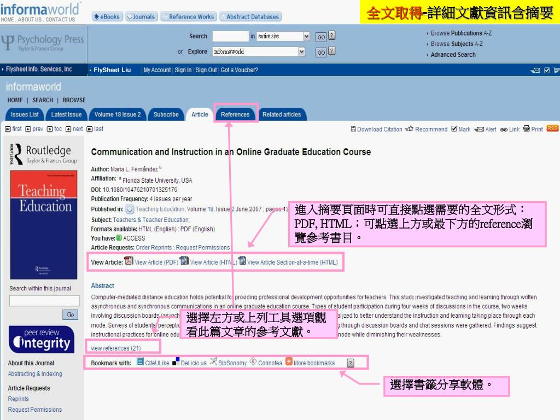Switch to the Latest Issue tab

(x=66, y=114)
